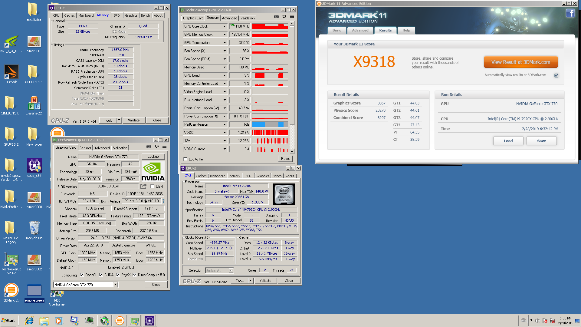Viewport: 581px width, 327px height.
Task: Click the GPU-Z Graphics Card camera icon
Action: 149,146
